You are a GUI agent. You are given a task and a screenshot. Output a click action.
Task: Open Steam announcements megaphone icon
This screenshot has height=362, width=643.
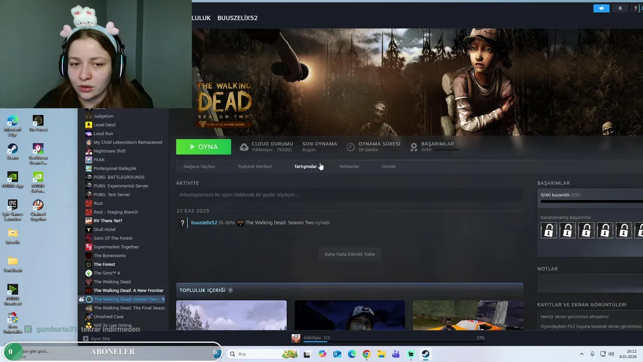601,8
